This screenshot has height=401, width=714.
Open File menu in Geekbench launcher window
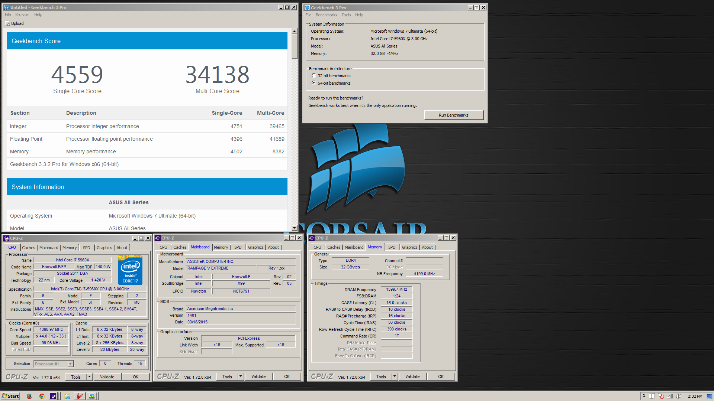click(308, 15)
